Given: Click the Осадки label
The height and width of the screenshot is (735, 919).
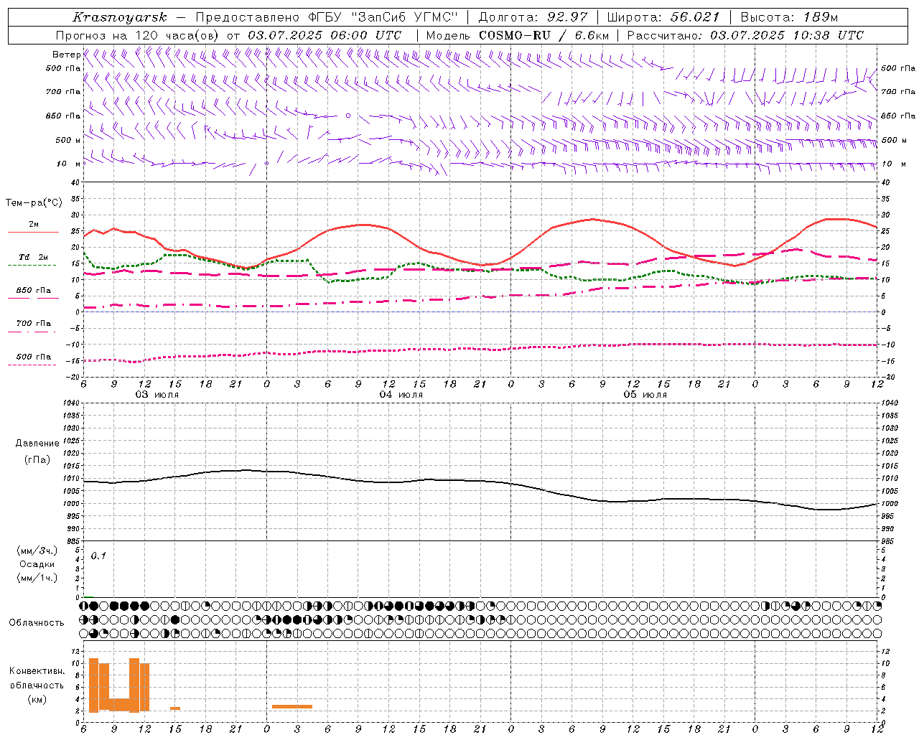Looking at the screenshot, I should point(37,564).
